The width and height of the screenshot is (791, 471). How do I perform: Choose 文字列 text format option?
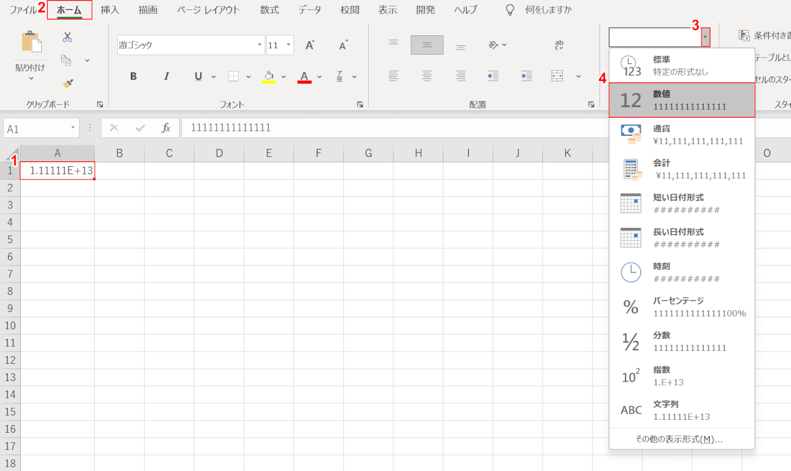tap(682, 410)
